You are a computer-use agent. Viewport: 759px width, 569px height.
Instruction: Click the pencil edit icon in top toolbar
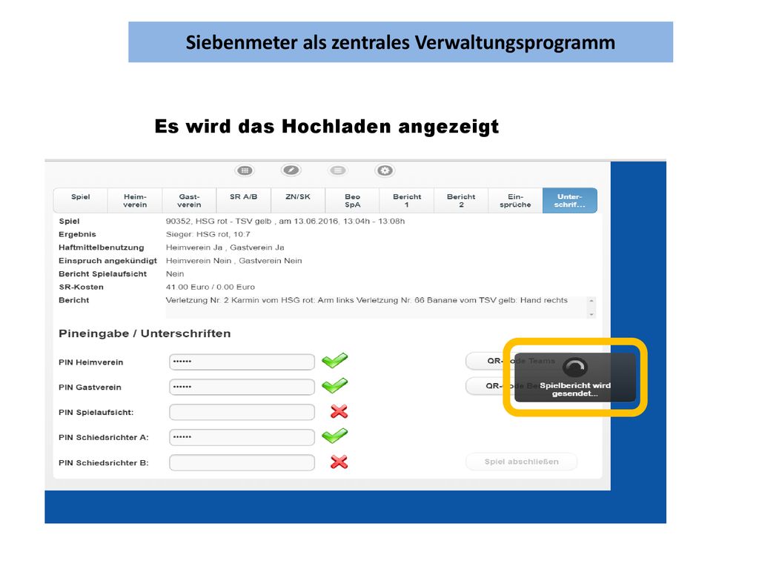pyautogui.click(x=291, y=170)
